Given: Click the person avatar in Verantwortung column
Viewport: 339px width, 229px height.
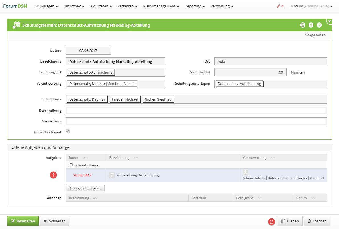Looking at the screenshot, I should point(245,172).
